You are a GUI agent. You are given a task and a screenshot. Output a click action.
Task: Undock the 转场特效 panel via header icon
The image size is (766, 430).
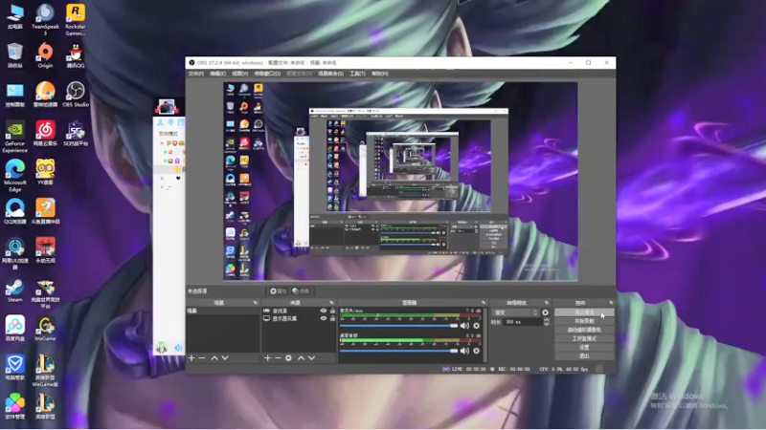coord(547,303)
